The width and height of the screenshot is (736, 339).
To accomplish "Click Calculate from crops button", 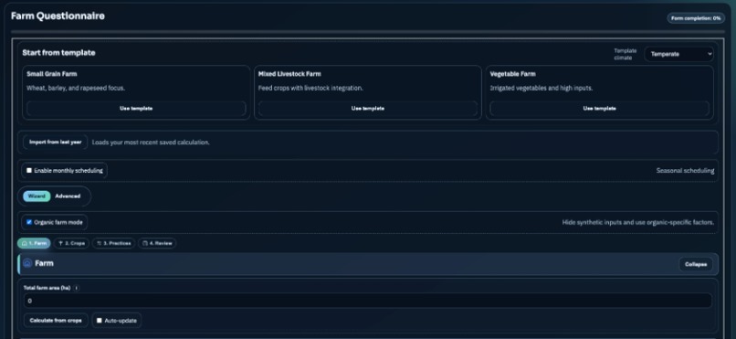I will click(x=56, y=320).
